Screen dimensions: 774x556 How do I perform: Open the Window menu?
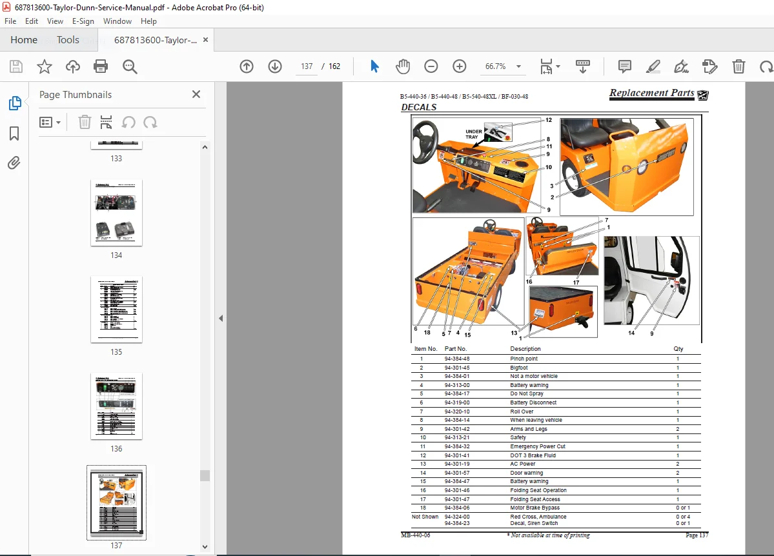click(117, 21)
